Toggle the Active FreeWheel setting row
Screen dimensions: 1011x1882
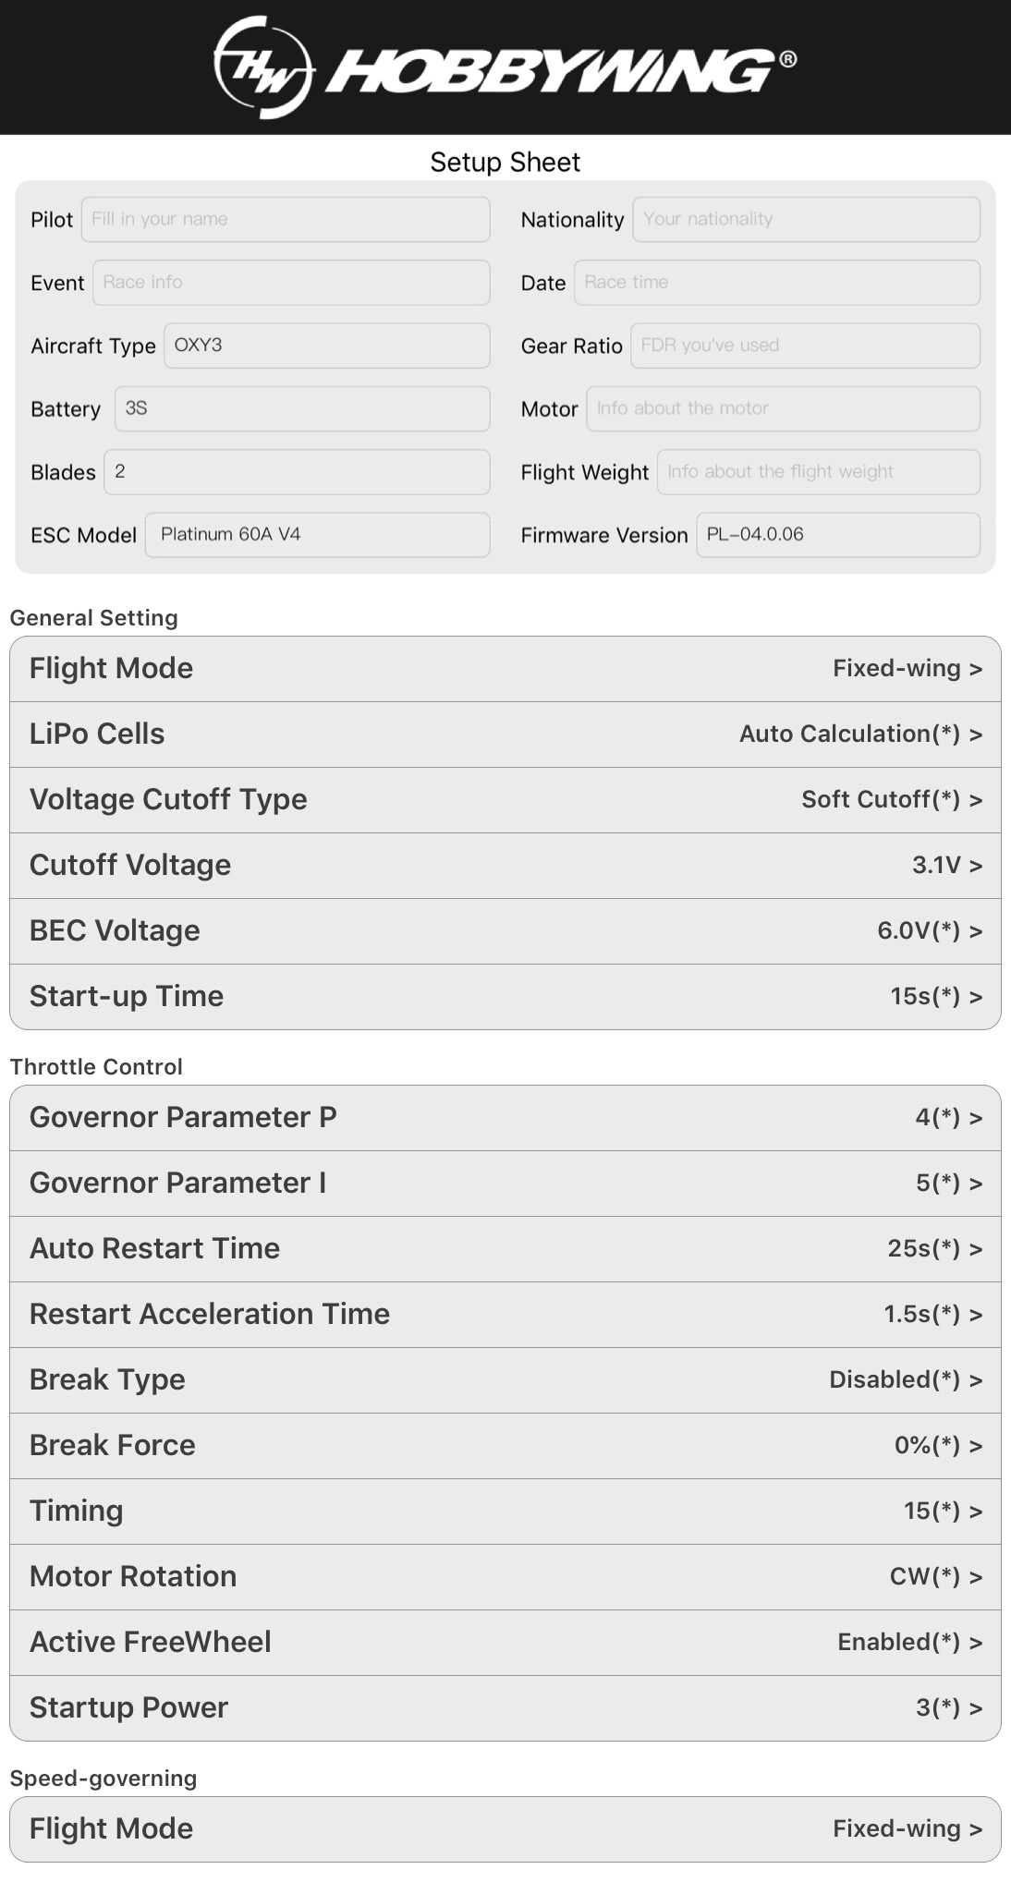pos(505,1643)
